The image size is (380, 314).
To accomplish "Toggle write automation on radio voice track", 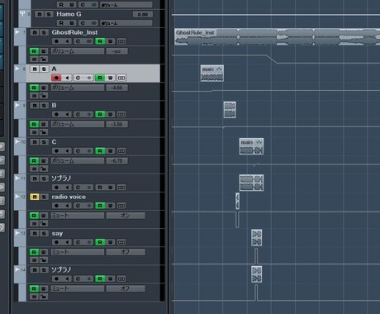I will coord(111,206).
